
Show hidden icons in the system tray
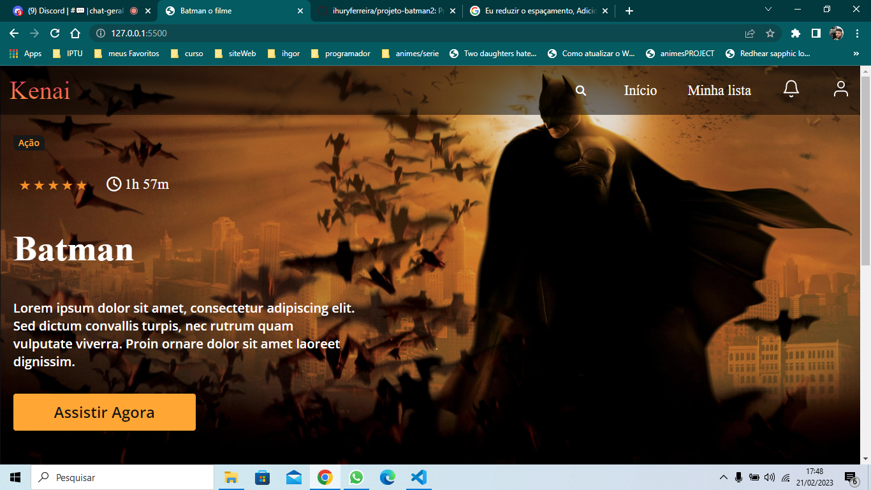pos(724,477)
